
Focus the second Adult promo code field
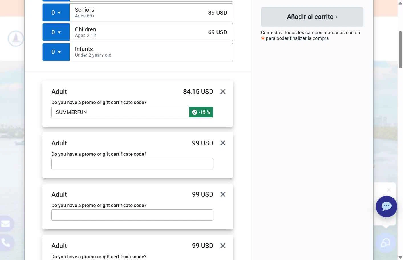(x=132, y=164)
